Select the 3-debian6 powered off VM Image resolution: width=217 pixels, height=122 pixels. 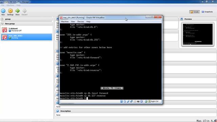tap(26, 30)
